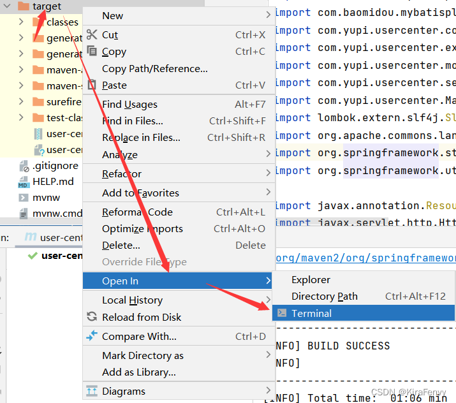The width and height of the screenshot is (456, 403).
Task: Click the target folder icon
Action: tap(24, 6)
